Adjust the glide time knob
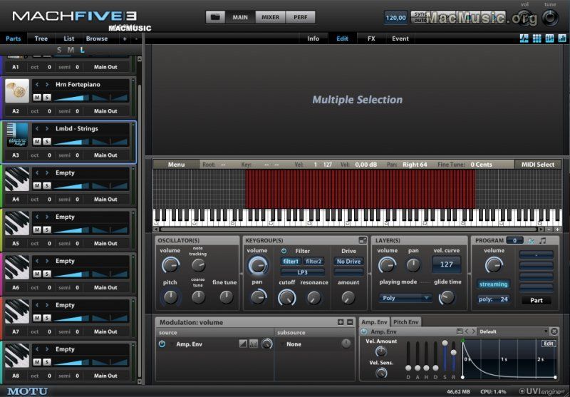This screenshot has width=570, height=397. pyautogui.click(x=447, y=298)
